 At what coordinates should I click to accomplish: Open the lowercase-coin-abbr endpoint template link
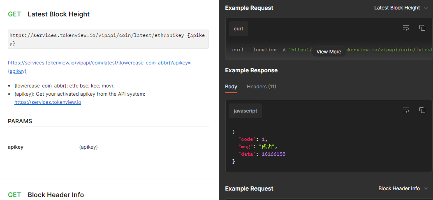[x=99, y=63]
